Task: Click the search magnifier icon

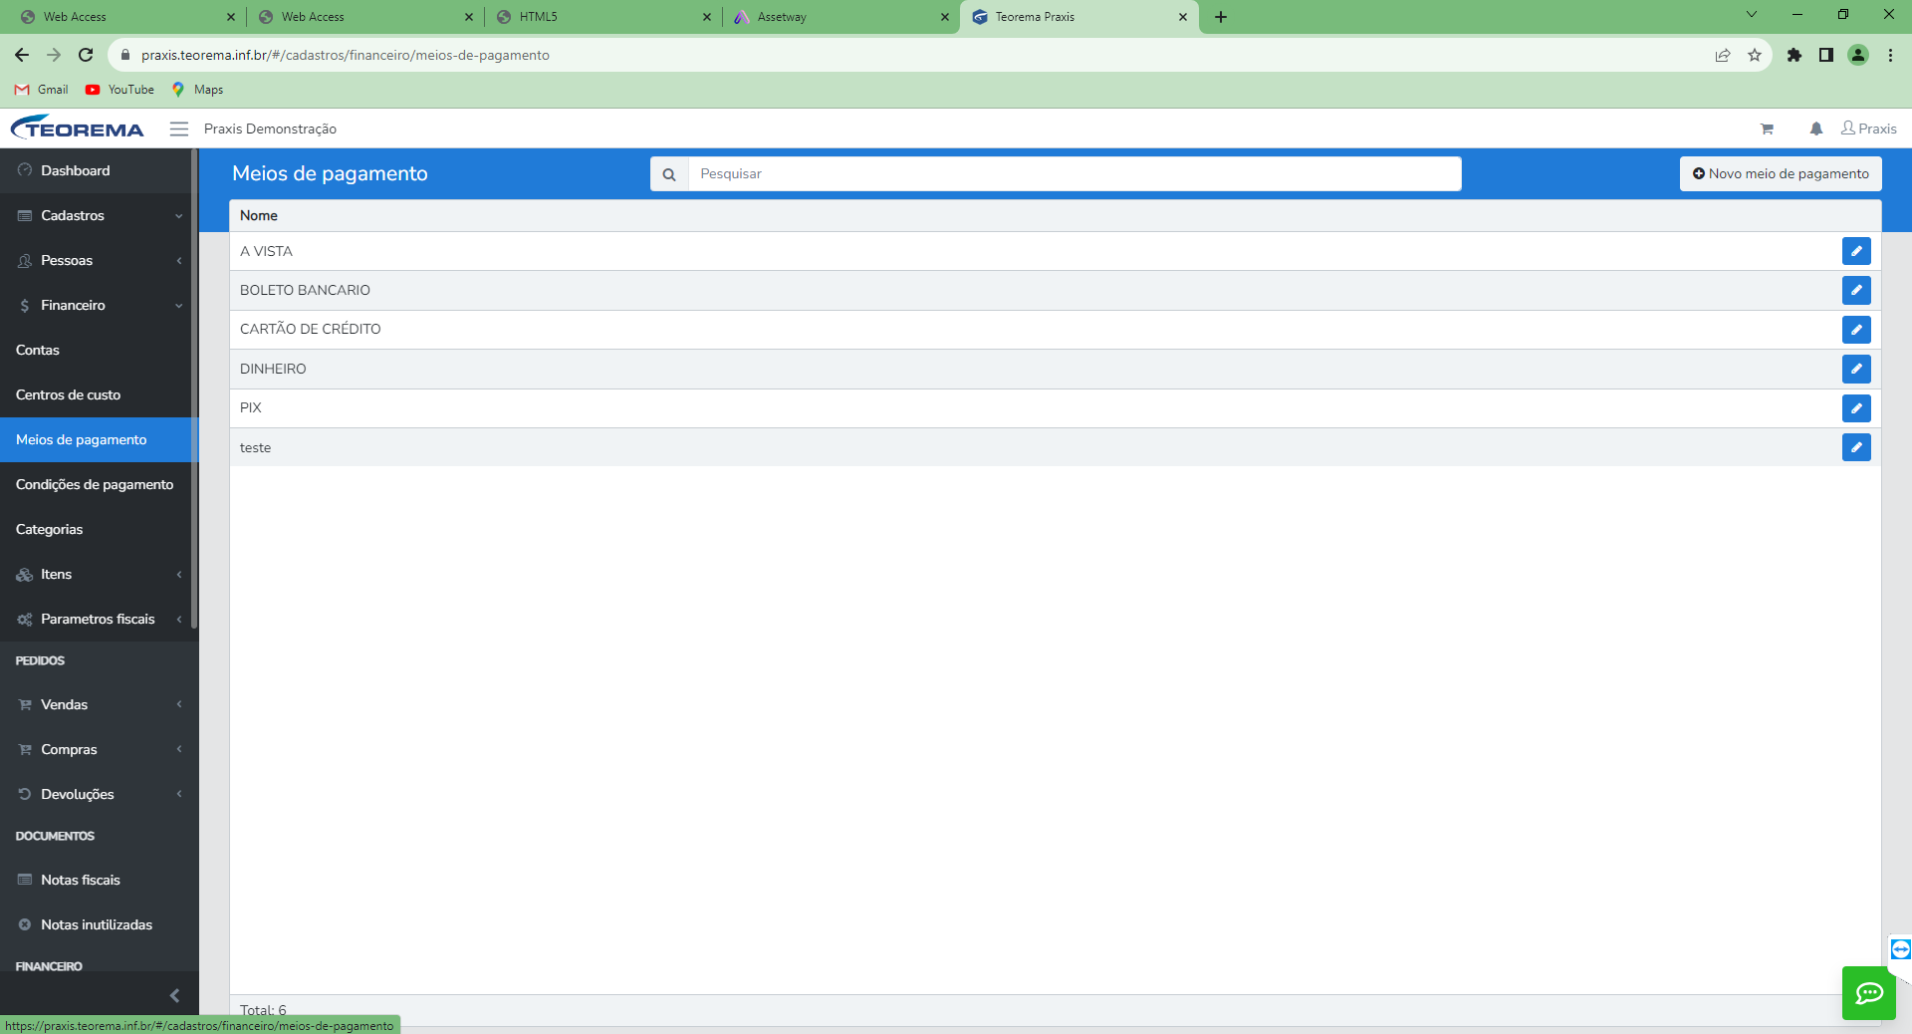Action: tap(669, 174)
